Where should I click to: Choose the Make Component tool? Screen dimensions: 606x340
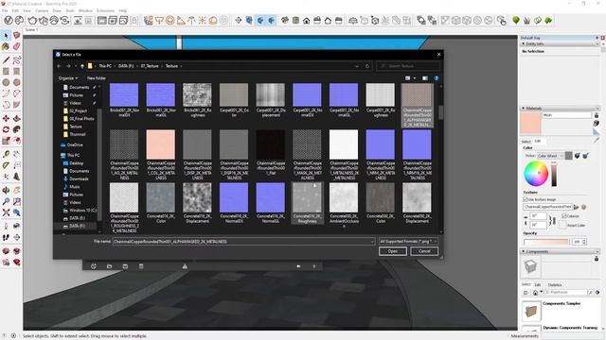17,36
